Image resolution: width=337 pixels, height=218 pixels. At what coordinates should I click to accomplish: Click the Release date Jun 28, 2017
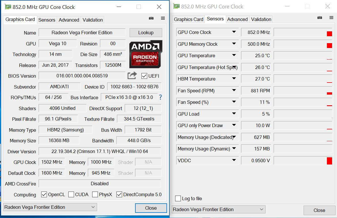pyautogui.click(x=56, y=65)
